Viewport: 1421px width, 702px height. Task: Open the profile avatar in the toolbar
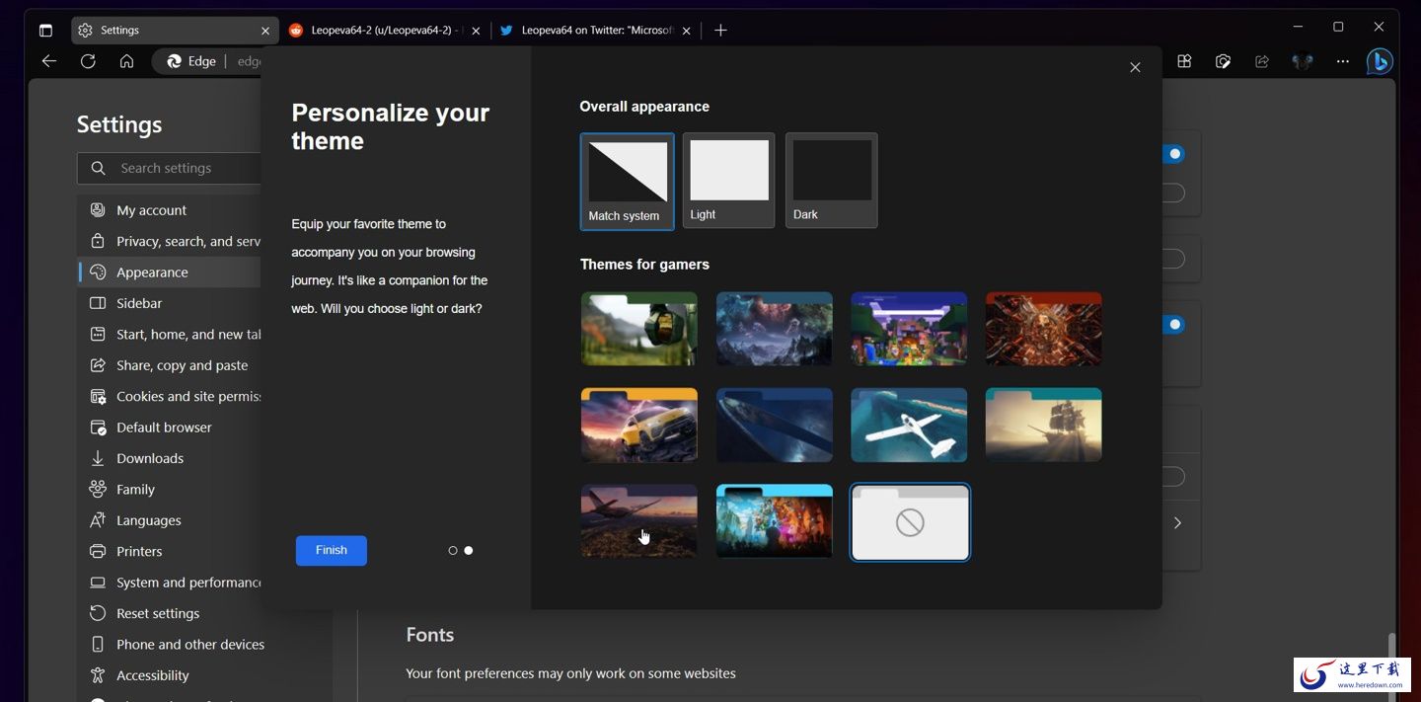(x=1303, y=61)
